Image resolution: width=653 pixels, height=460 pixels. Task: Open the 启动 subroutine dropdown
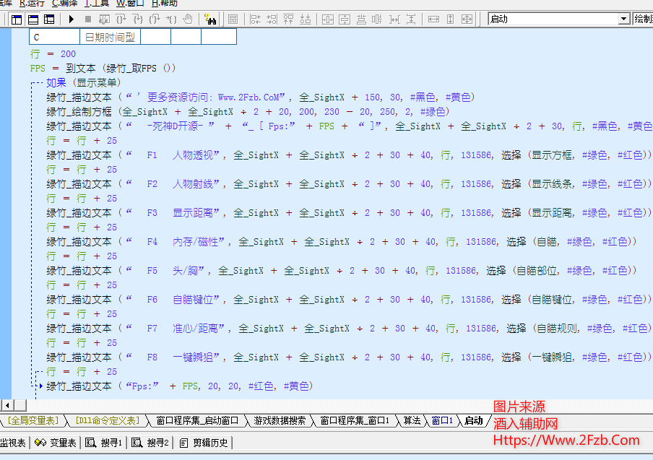(x=624, y=19)
